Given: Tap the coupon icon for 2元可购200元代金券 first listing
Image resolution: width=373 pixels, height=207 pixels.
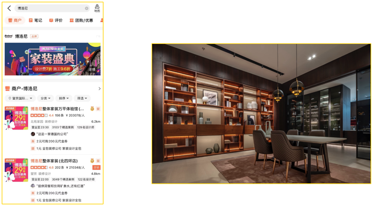Looking at the screenshot, I should (x=33, y=141).
